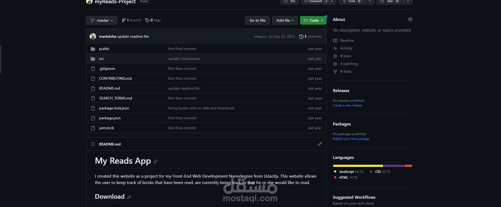Viewport: 501px width, 207px height.
Task: Open the README outline list icon
Action: [93, 144]
